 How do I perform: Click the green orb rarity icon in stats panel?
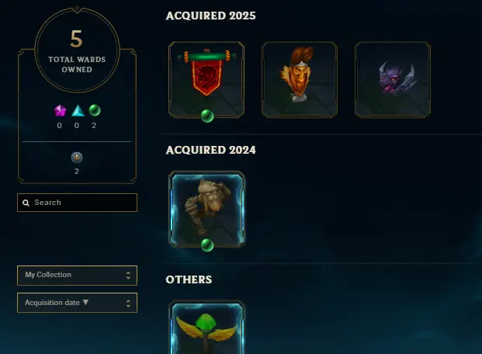click(x=95, y=110)
